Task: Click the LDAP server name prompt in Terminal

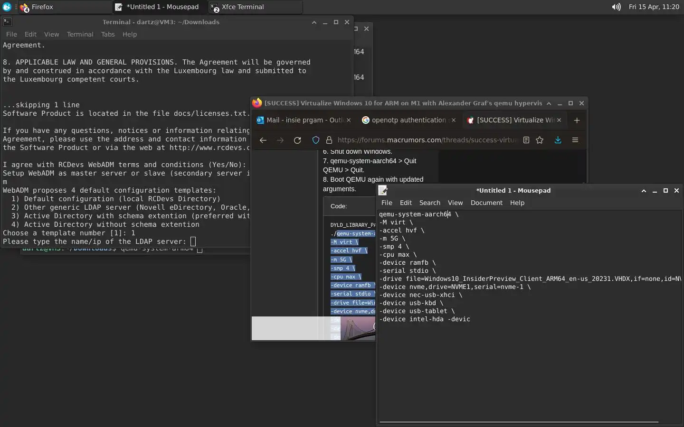Action: tap(95, 241)
